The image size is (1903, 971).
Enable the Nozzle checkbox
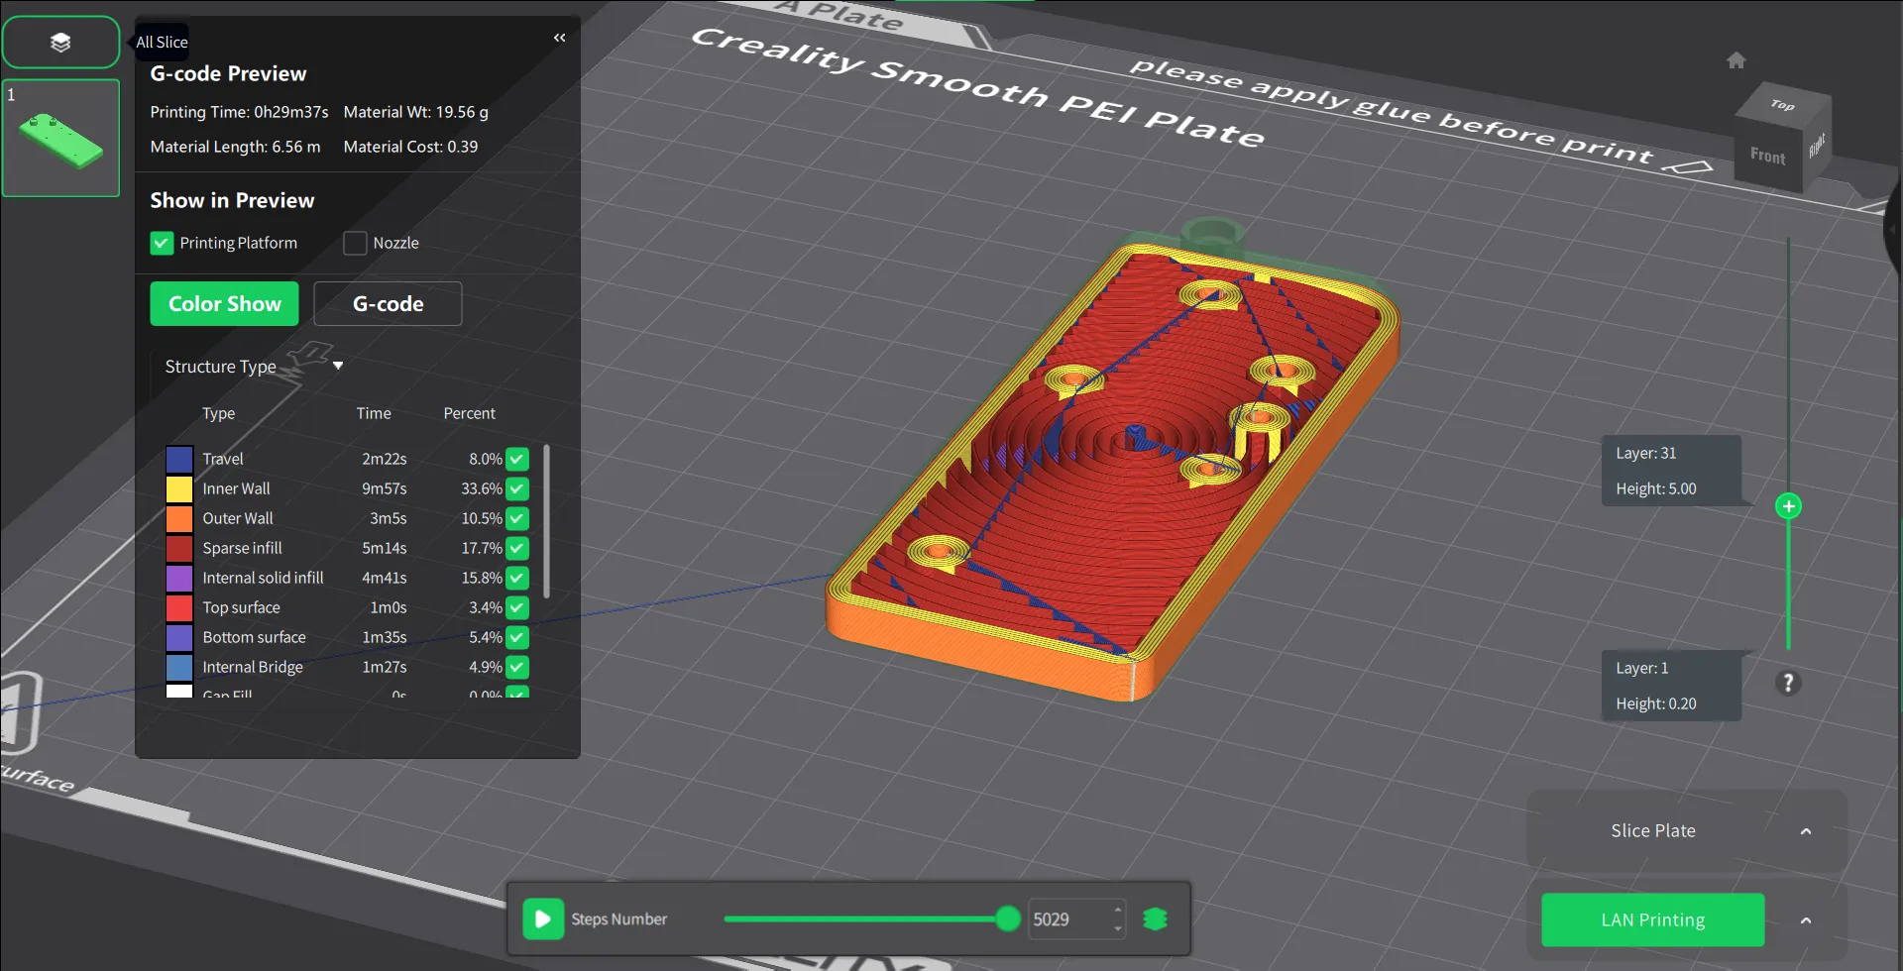click(x=355, y=243)
